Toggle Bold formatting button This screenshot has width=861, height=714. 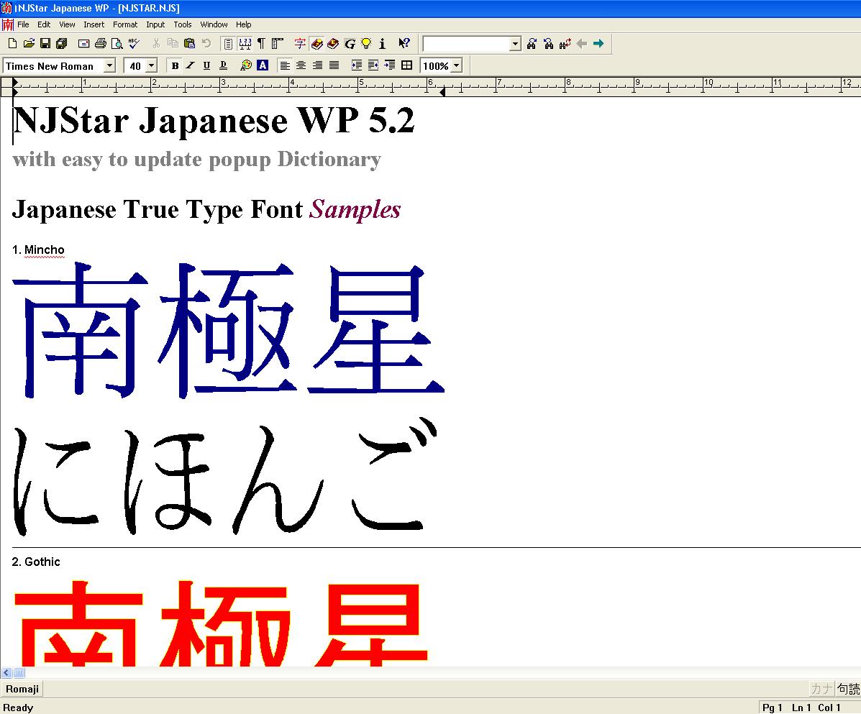point(175,66)
